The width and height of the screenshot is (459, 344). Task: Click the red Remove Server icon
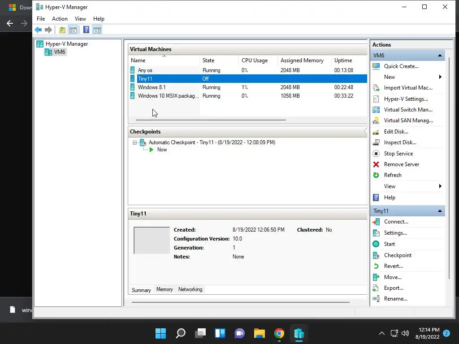(376, 164)
